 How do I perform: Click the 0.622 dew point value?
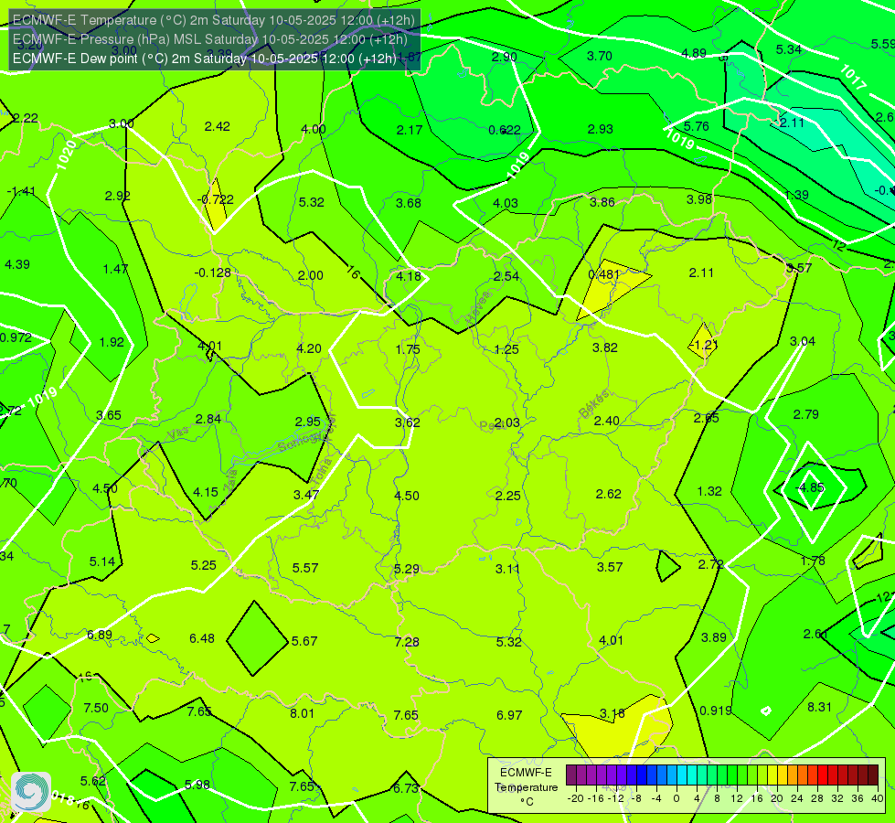(x=505, y=130)
